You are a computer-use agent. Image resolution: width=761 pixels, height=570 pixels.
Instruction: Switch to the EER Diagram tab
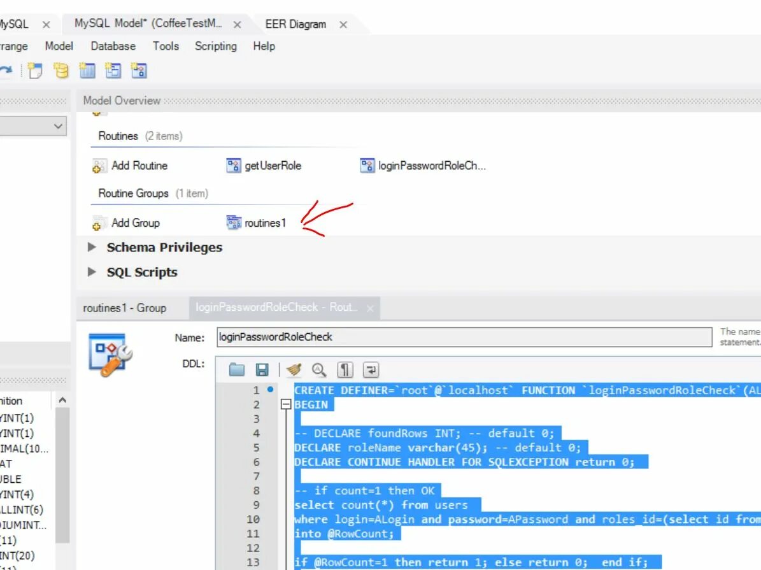click(x=295, y=24)
